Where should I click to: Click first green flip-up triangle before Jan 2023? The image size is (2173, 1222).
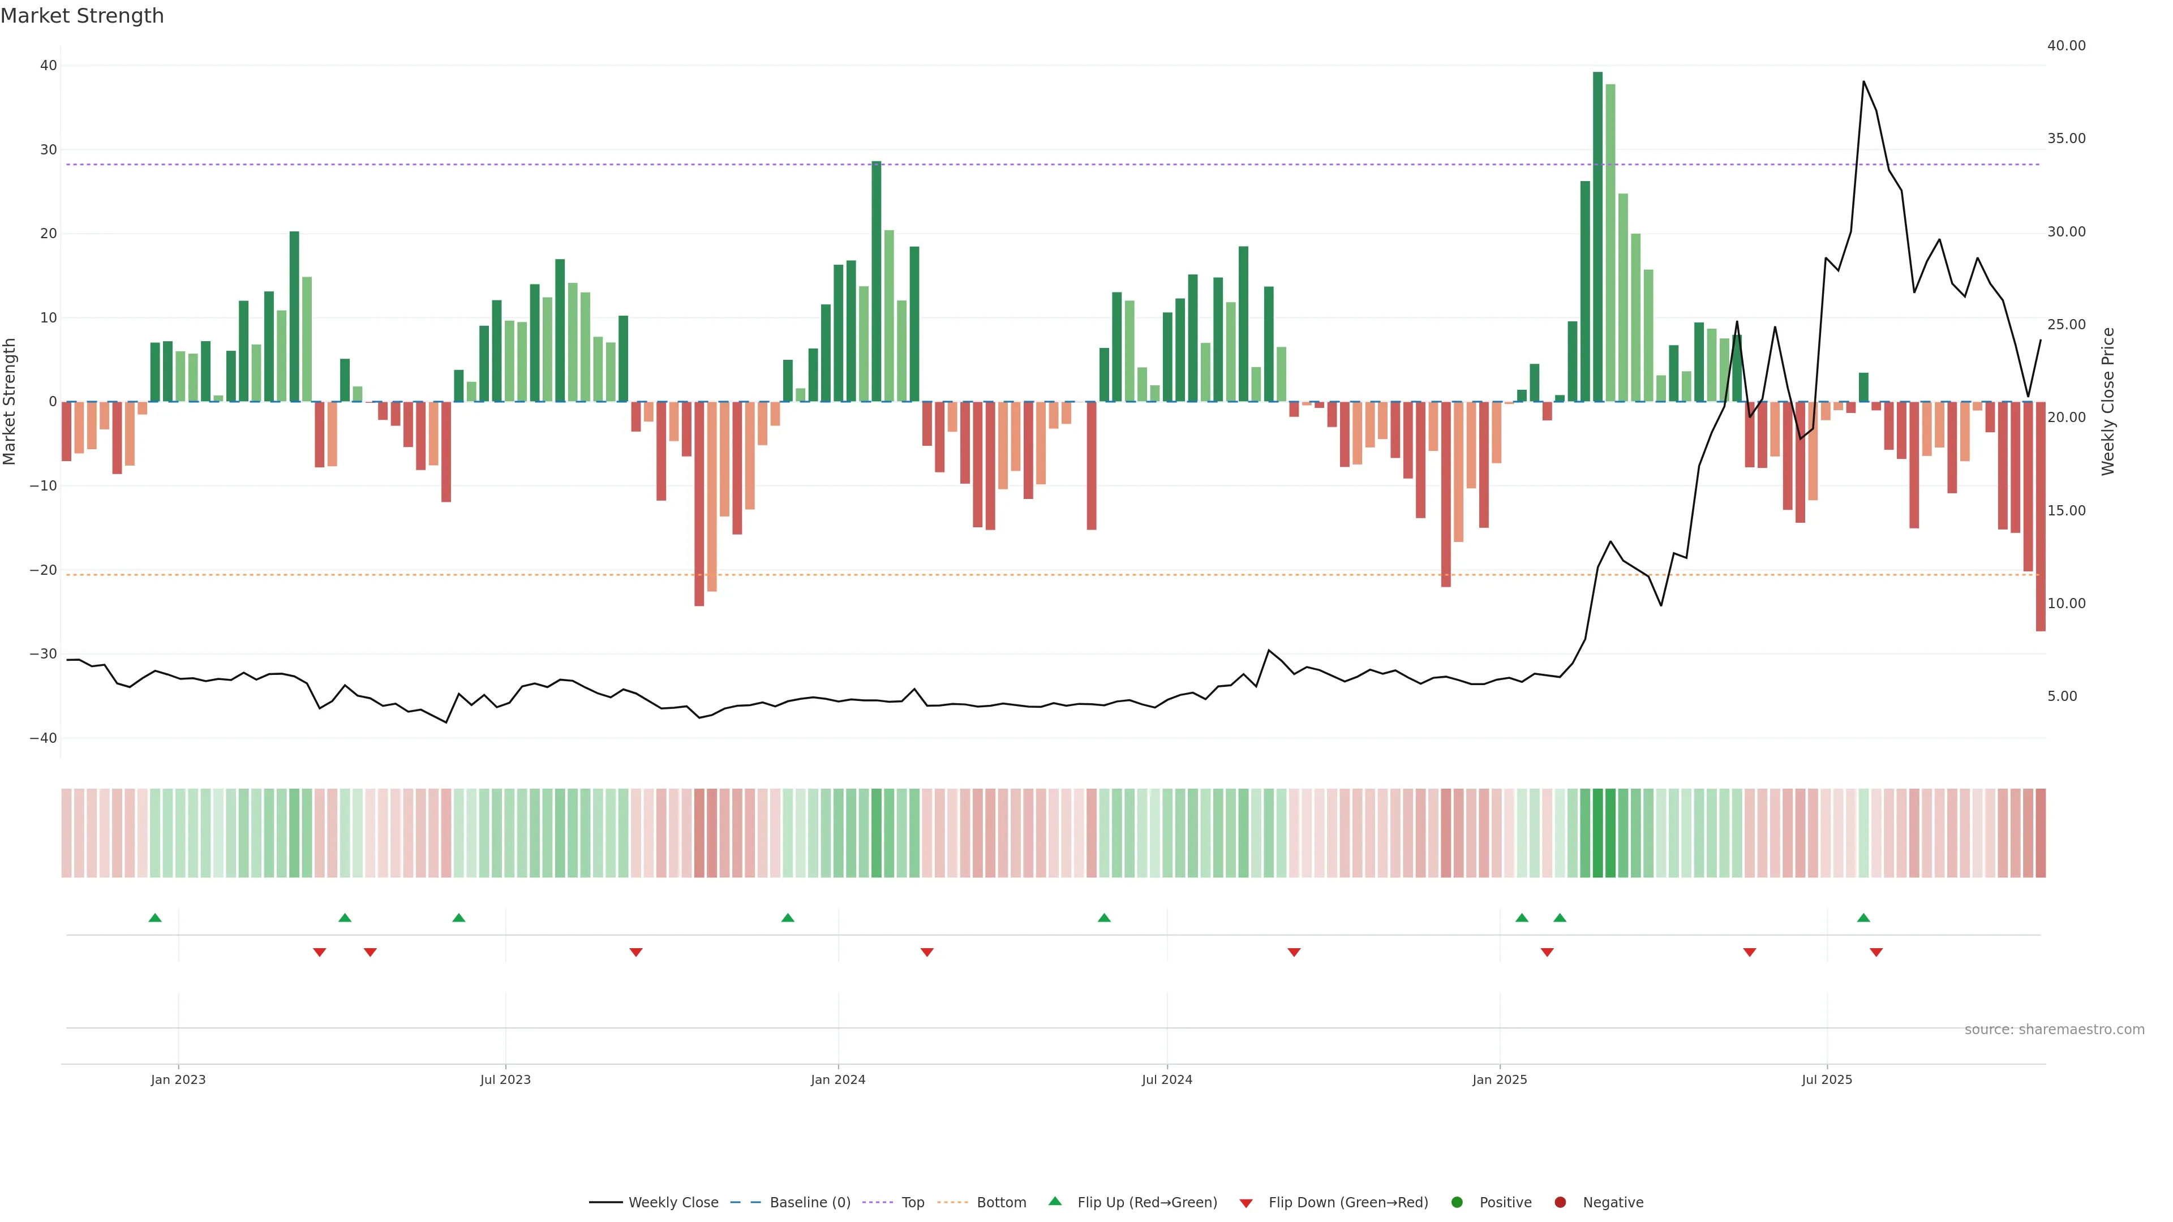155,918
